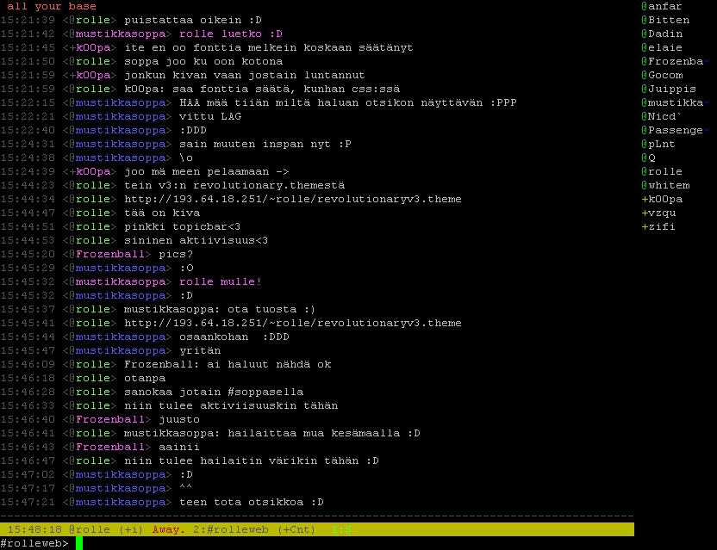
Task: Select @Gocom in the nick list
Action: 661,75
